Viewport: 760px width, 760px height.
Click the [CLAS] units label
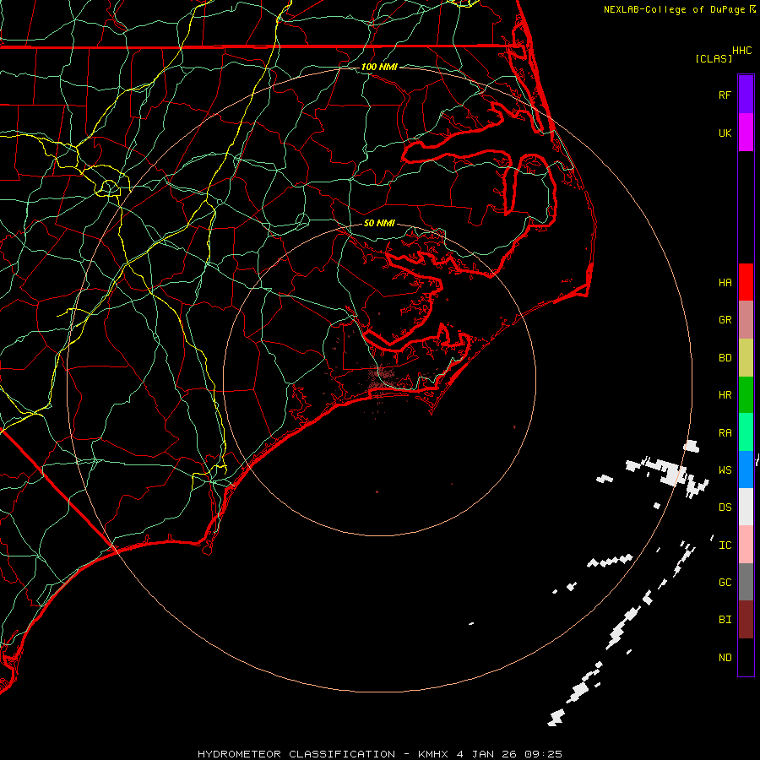714,58
